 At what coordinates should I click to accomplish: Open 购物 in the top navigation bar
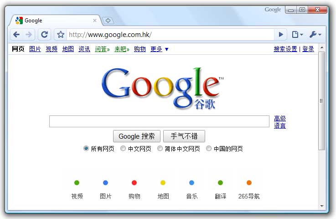pyautogui.click(x=140, y=49)
